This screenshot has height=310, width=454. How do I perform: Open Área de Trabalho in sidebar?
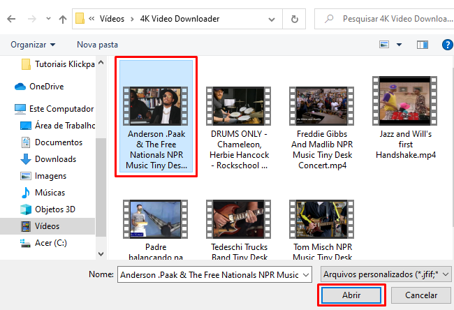click(x=57, y=126)
